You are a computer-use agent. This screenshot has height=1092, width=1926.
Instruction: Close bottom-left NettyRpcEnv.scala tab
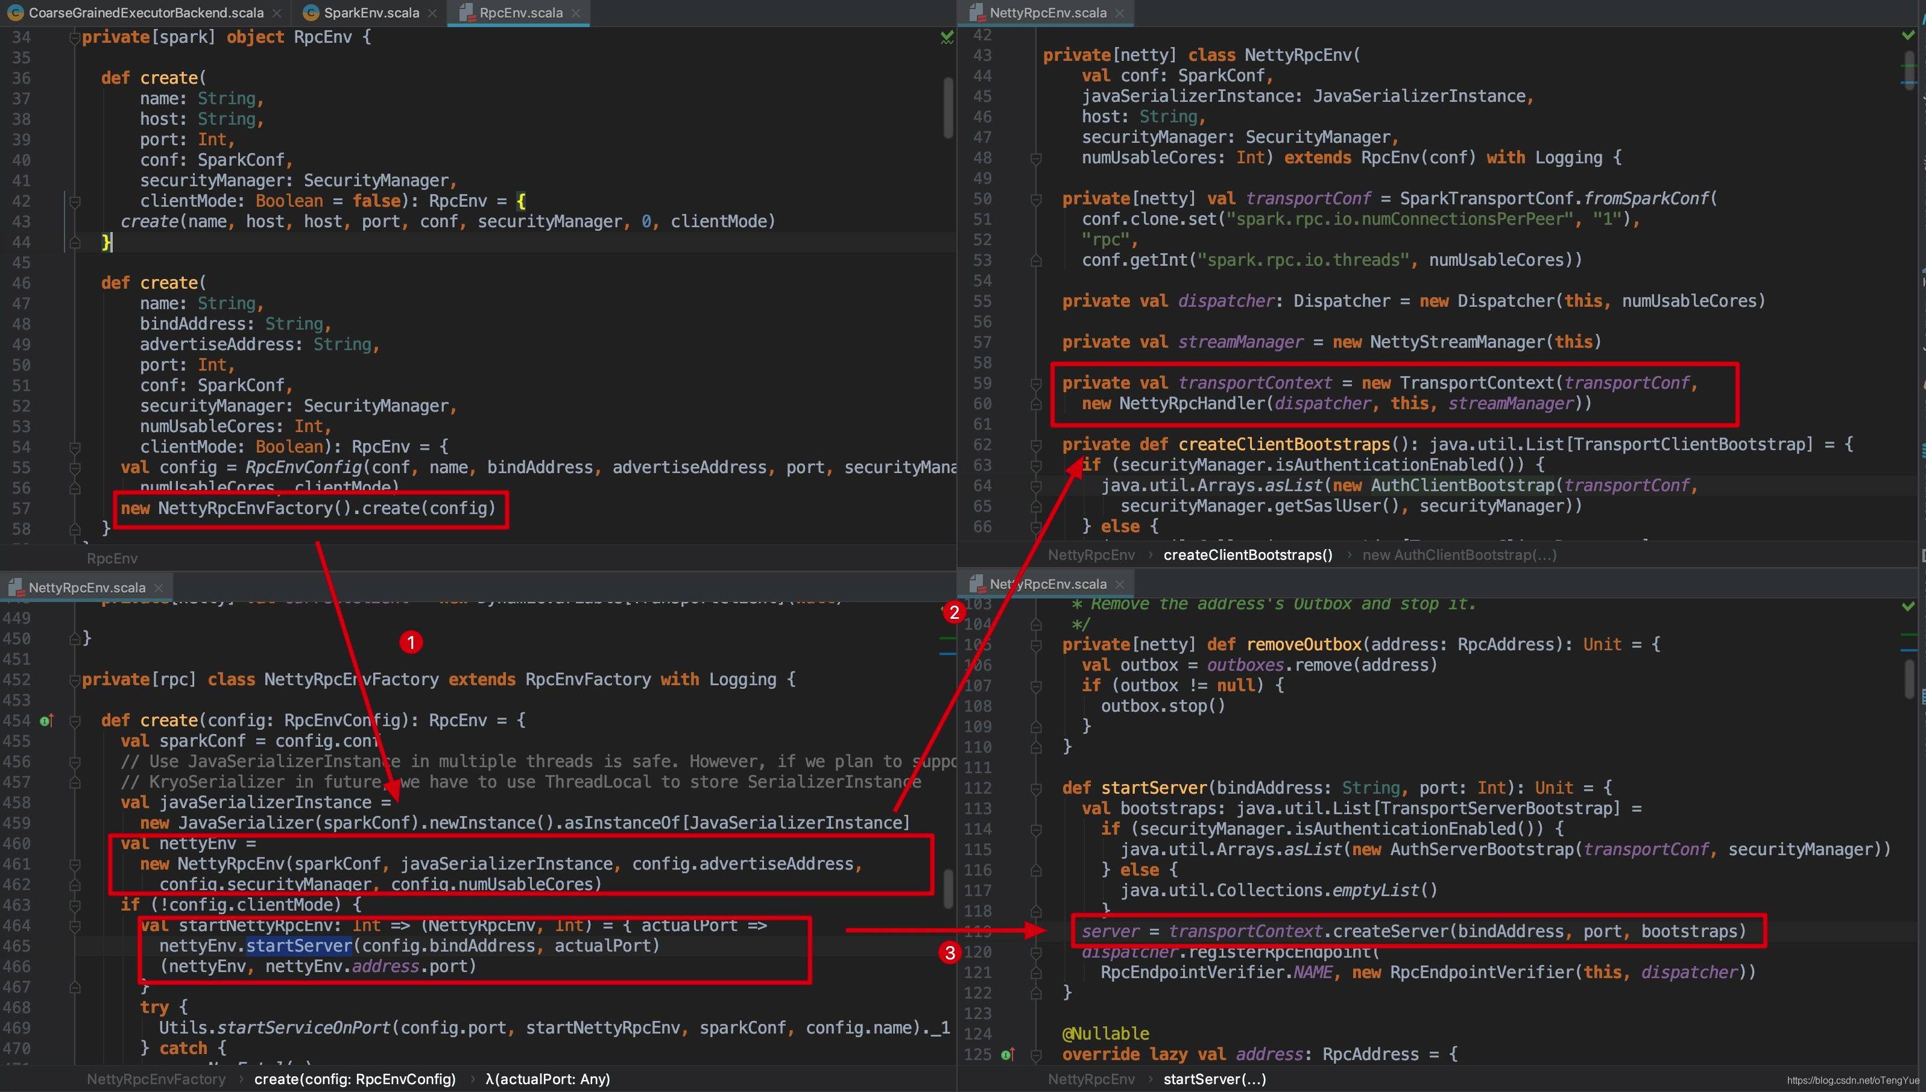click(x=159, y=588)
